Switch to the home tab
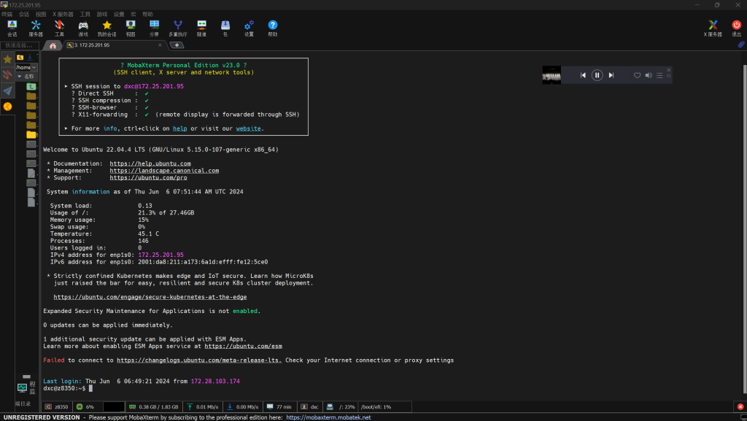747x421 pixels. pyautogui.click(x=53, y=45)
